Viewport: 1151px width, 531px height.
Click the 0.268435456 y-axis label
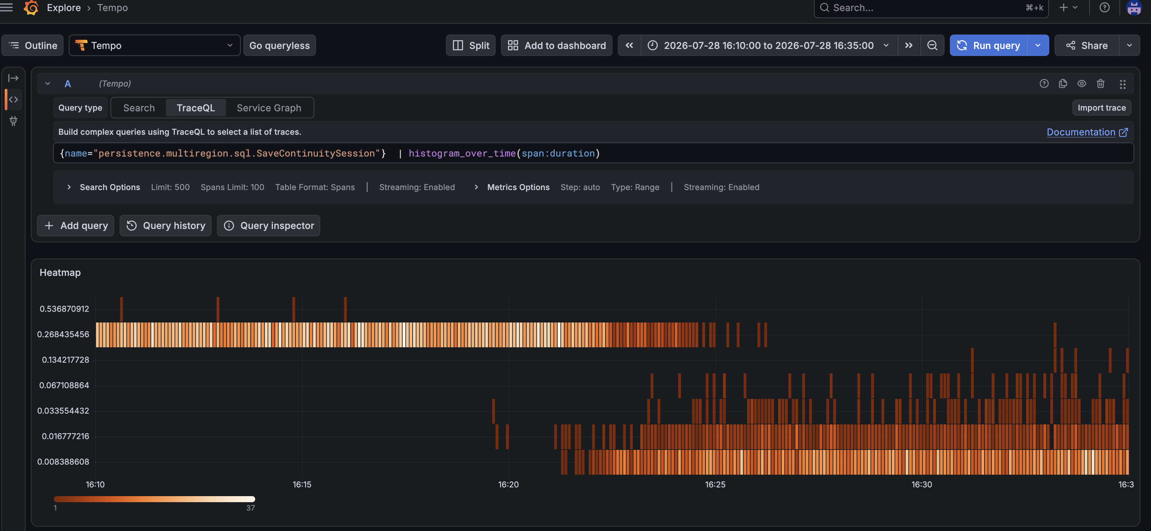[63, 334]
